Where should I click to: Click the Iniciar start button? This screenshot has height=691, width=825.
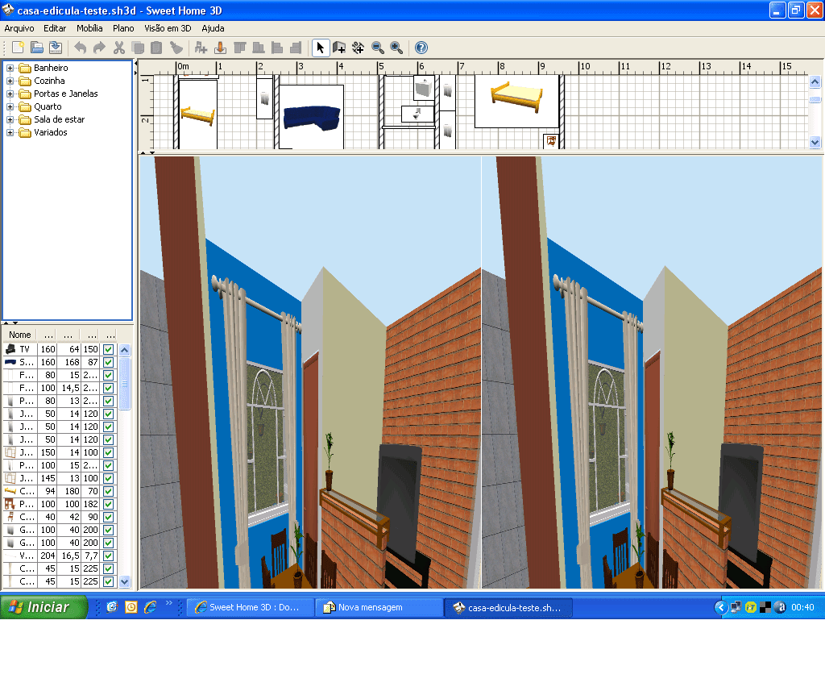click(44, 607)
